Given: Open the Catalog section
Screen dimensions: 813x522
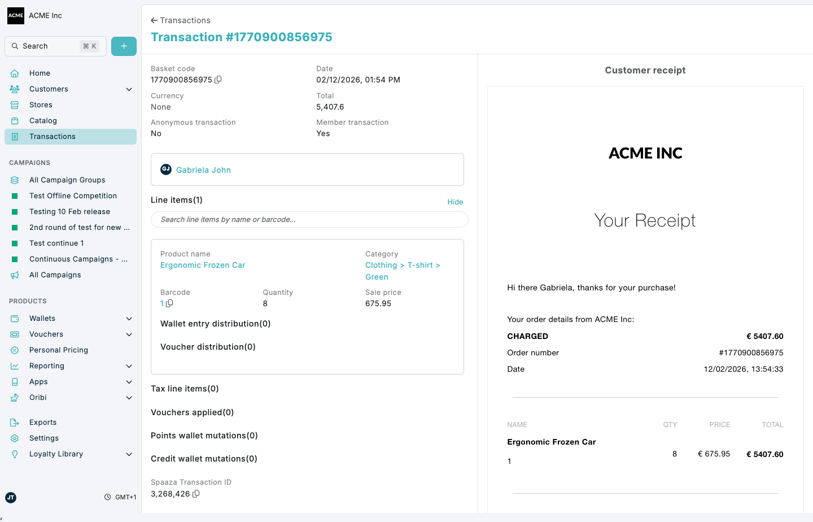Looking at the screenshot, I should tap(44, 120).
